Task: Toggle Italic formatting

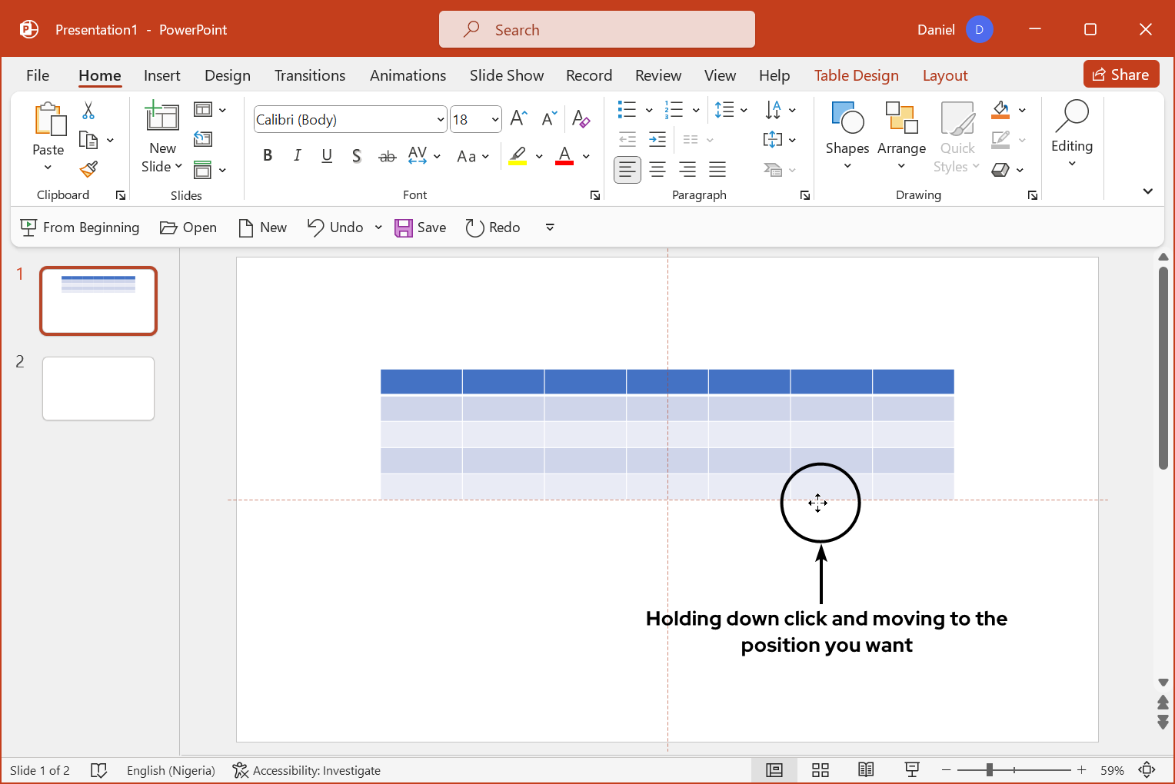Action: 297,156
